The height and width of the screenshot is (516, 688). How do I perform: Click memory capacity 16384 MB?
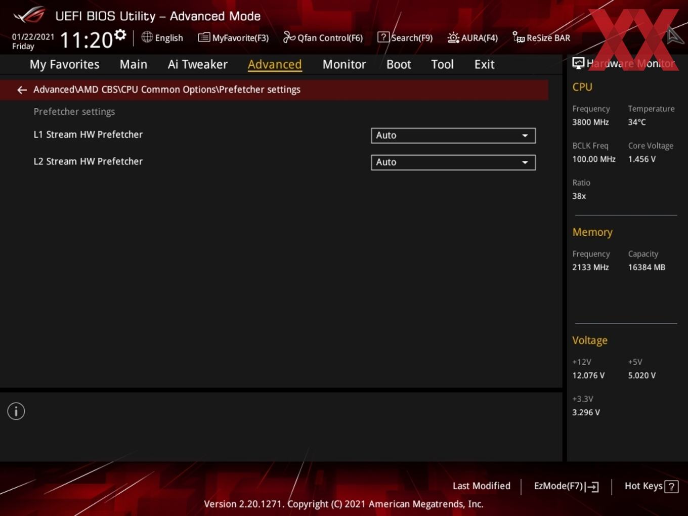click(647, 268)
